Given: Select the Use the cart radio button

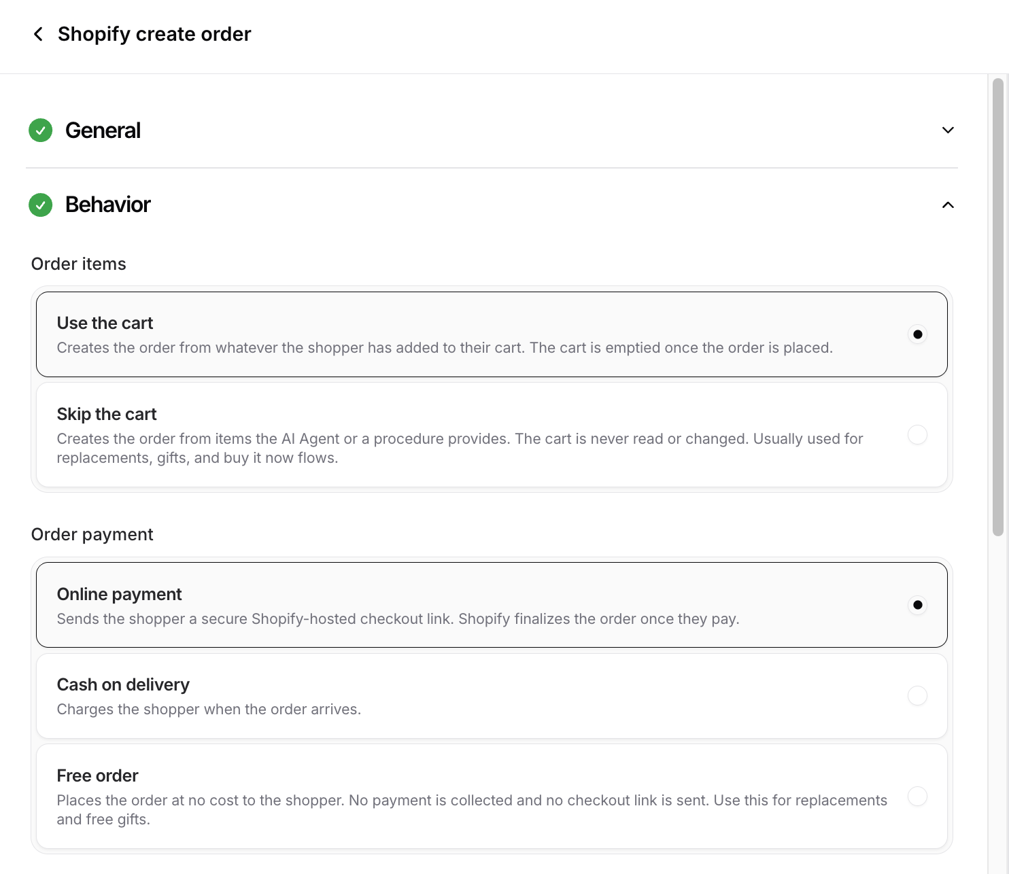Looking at the screenshot, I should [x=917, y=334].
